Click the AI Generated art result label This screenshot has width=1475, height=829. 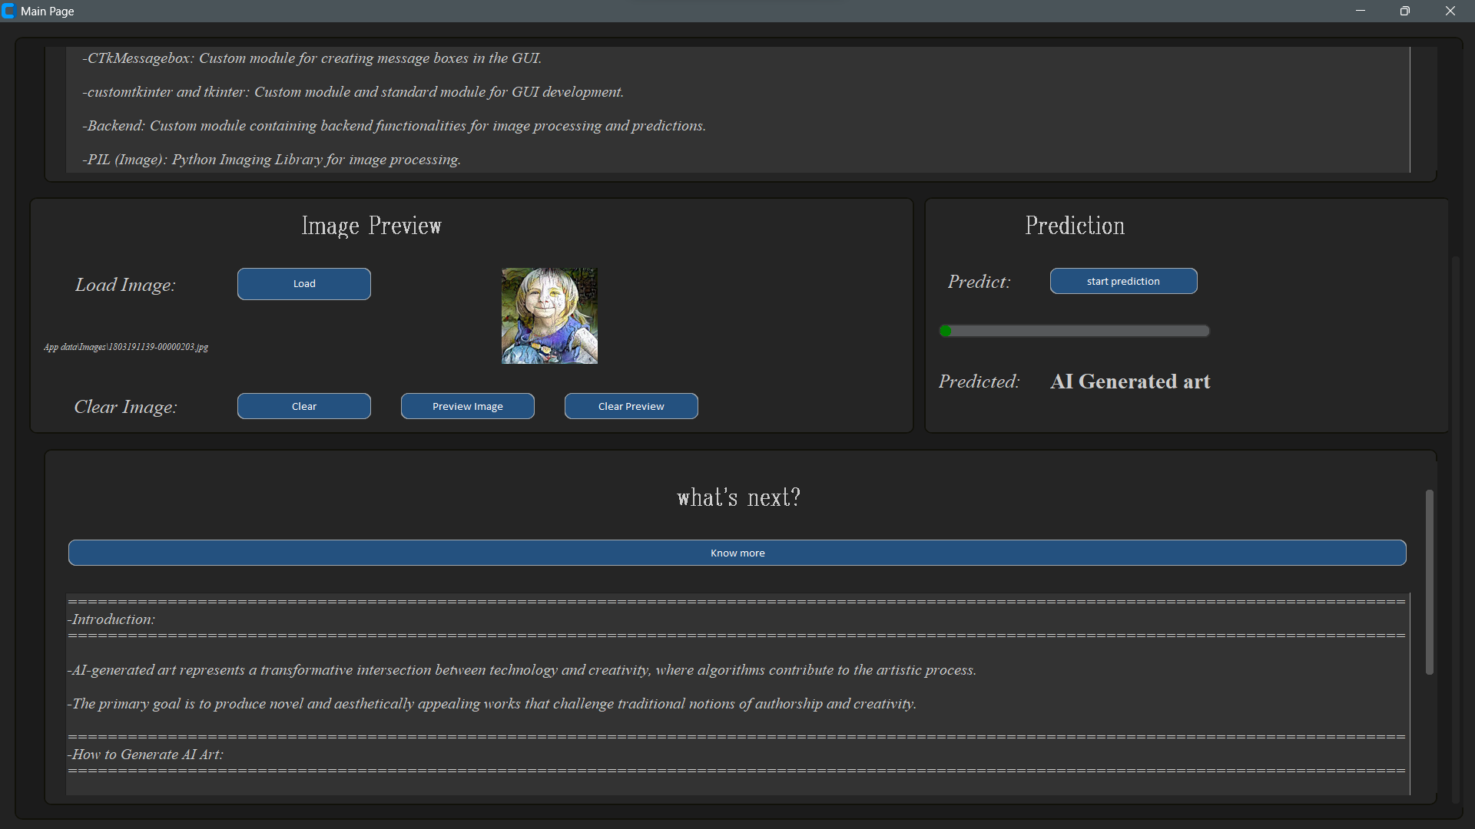click(1129, 381)
